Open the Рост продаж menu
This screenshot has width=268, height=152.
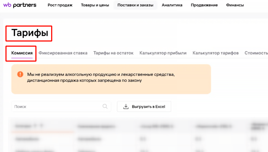click(60, 5)
